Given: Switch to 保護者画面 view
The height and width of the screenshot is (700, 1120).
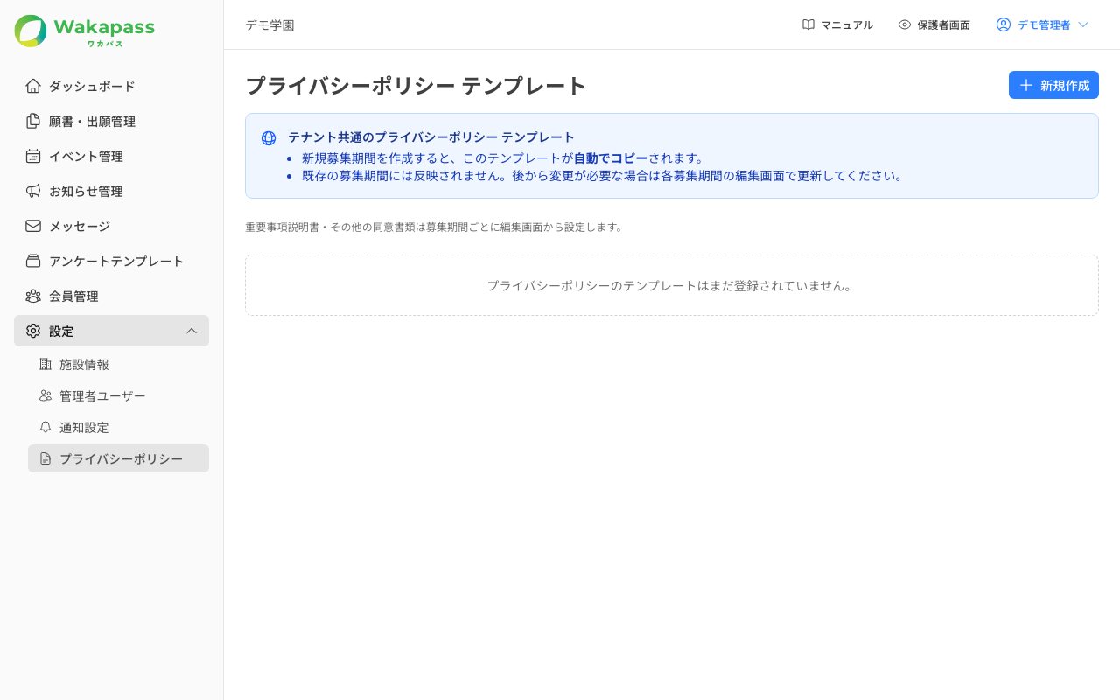Looking at the screenshot, I should click(934, 24).
